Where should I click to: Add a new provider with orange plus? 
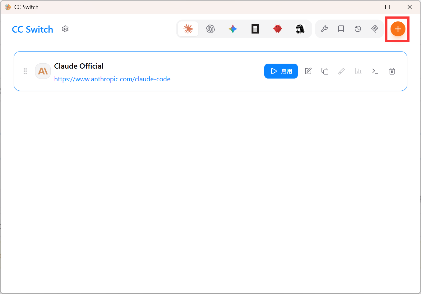pyautogui.click(x=398, y=29)
